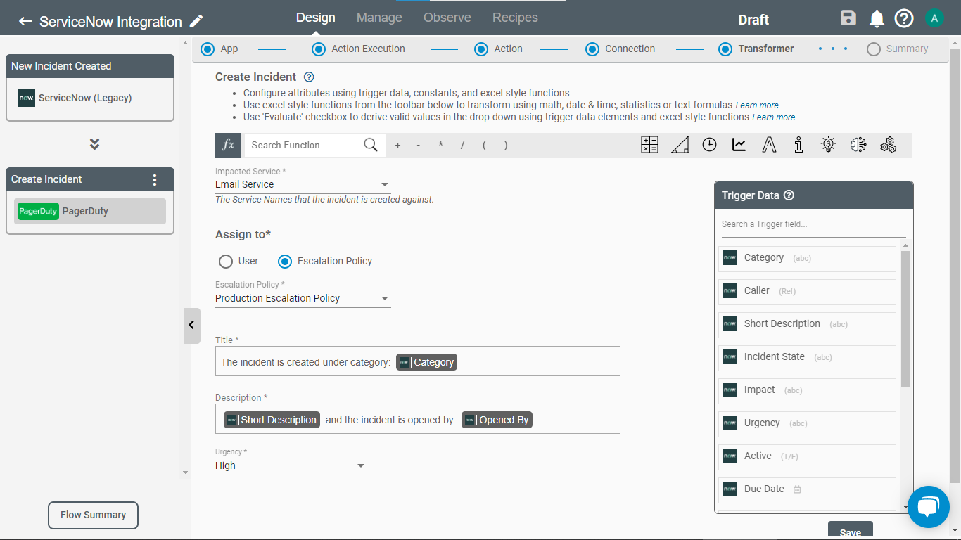Insert divide slash operator
961x540 pixels.
[x=462, y=146]
